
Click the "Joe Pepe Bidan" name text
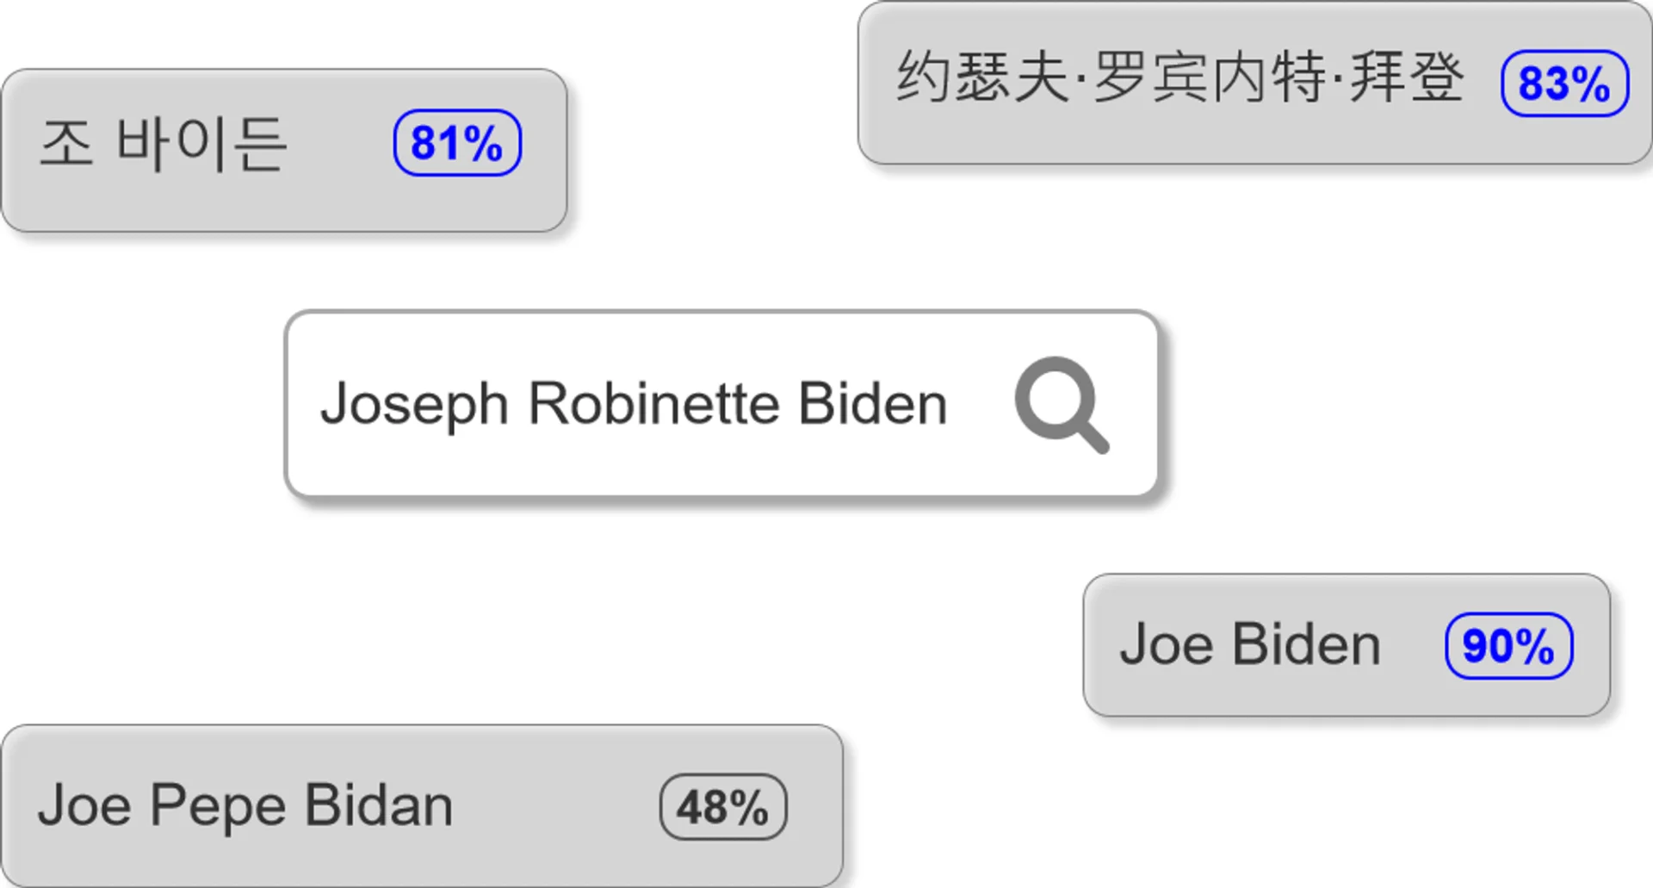pos(245,805)
